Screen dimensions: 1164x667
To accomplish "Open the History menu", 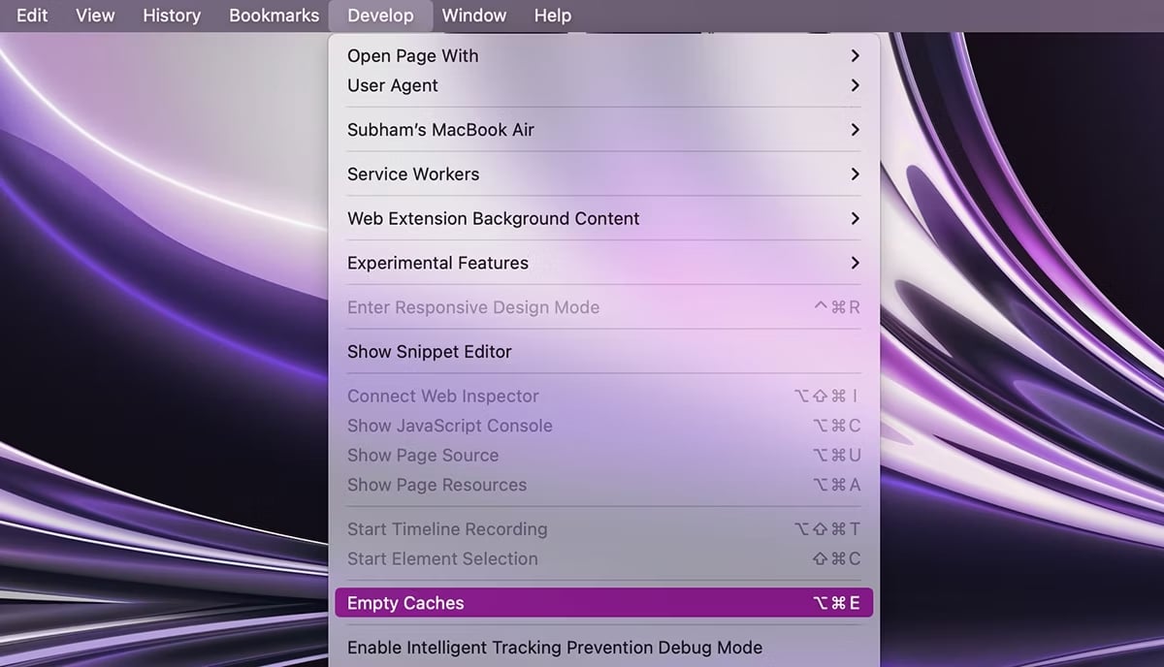I will click(172, 16).
